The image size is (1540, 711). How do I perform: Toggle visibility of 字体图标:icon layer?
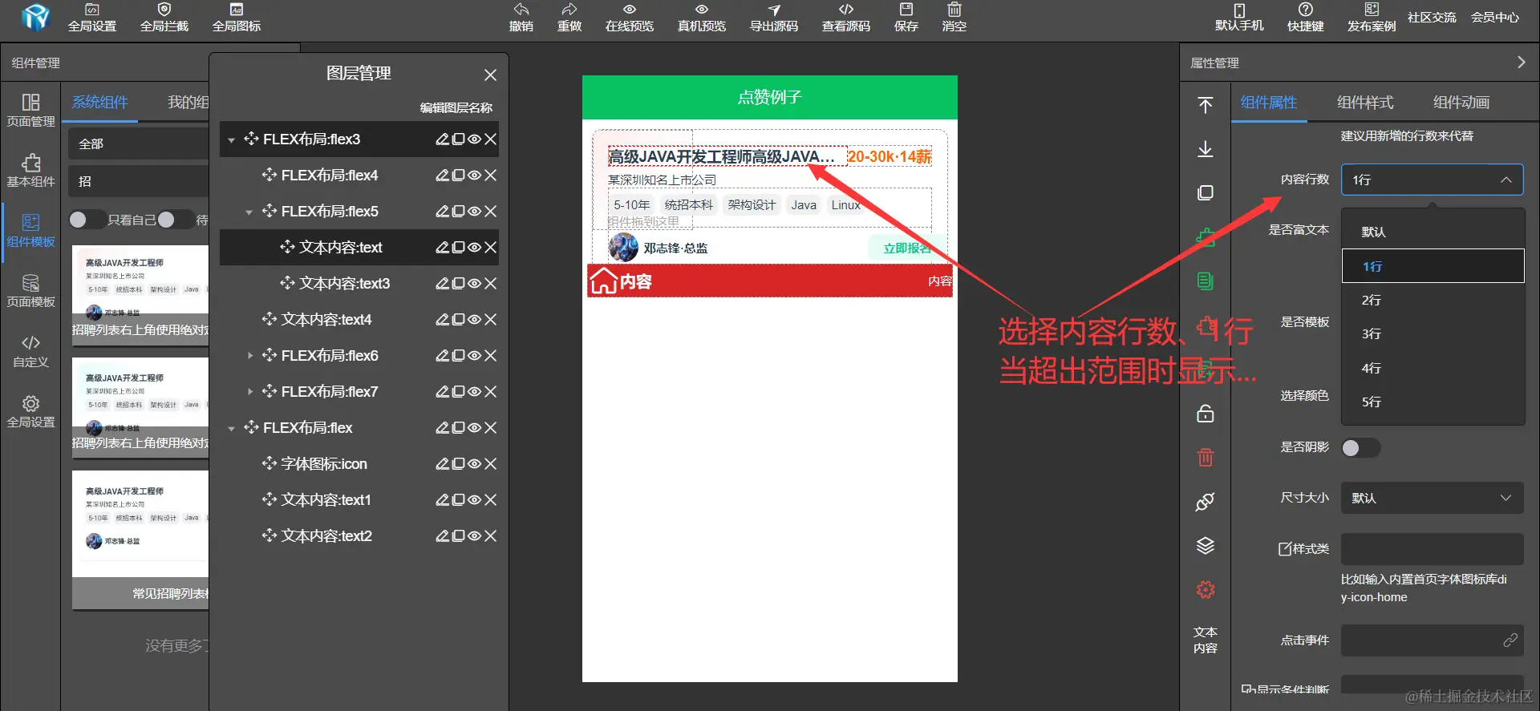[x=475, y=463]
